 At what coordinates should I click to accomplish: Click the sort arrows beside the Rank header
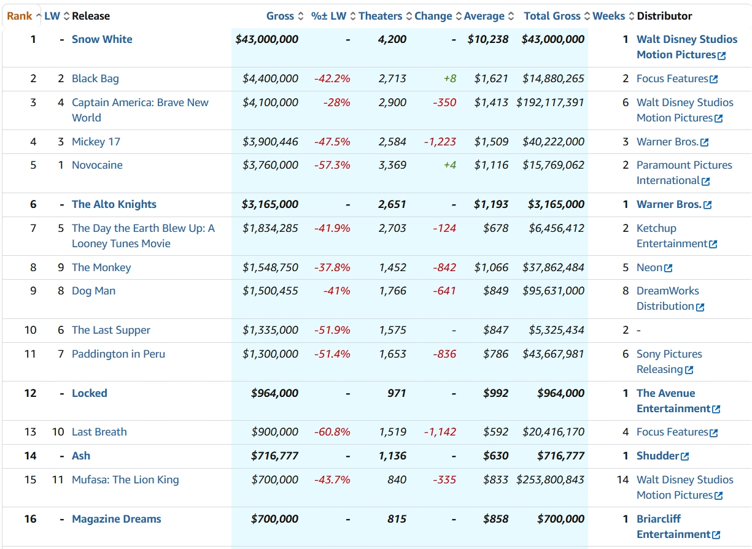point(38,16)
